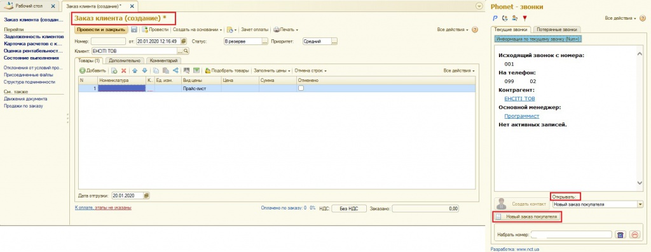Click the green table icon before Подобрать товары
This screenshot has width=651, height=252.
click(x=196, y=71)
